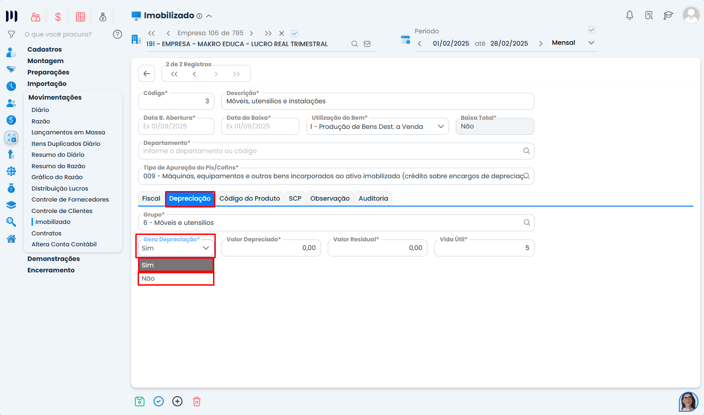Image resolution: width=704 pixels, height=415 pixels.
Task: Click the search magnifier in Grupo field
Action: point(527,223)
